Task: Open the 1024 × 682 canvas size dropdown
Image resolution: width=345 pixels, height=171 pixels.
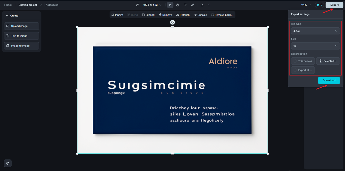Action: (x=152, y=5)
